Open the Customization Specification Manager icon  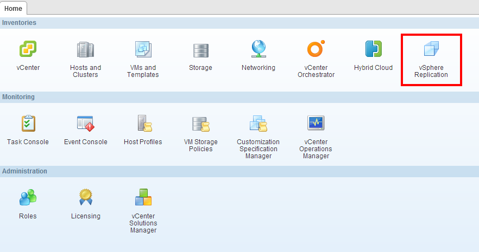pos(259,124)
